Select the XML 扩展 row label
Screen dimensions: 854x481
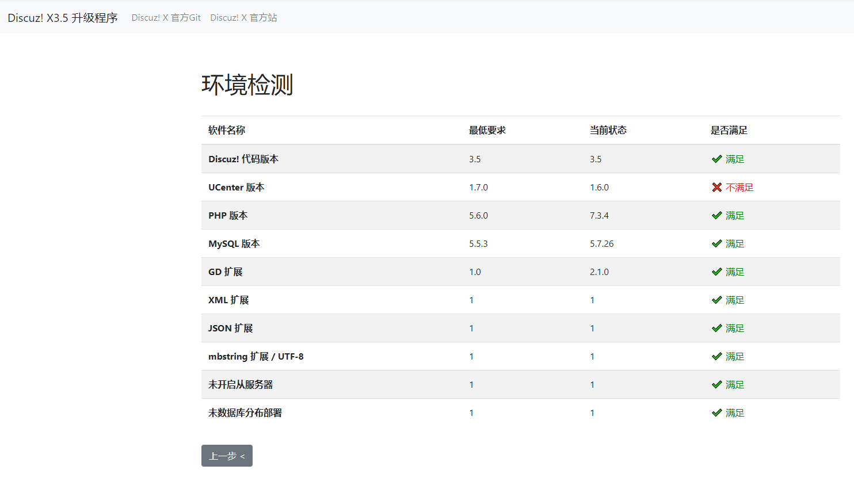click(228, 300)
